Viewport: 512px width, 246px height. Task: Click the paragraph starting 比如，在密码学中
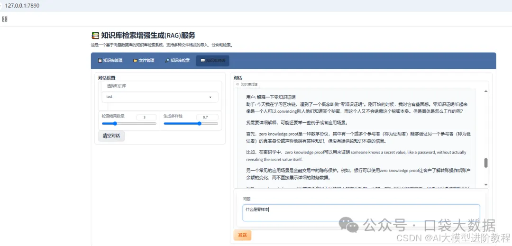[356, 156]
